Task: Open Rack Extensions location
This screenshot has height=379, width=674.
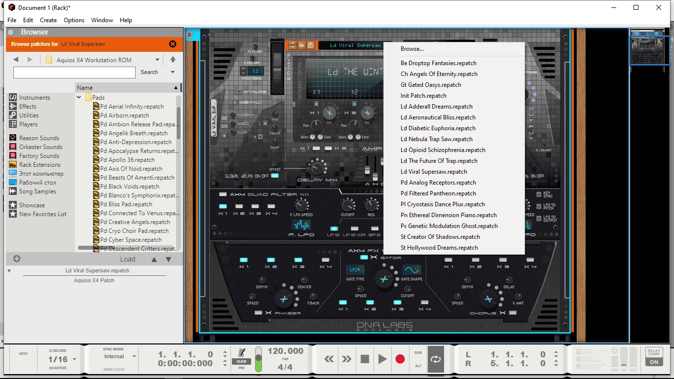Action: 35,165
